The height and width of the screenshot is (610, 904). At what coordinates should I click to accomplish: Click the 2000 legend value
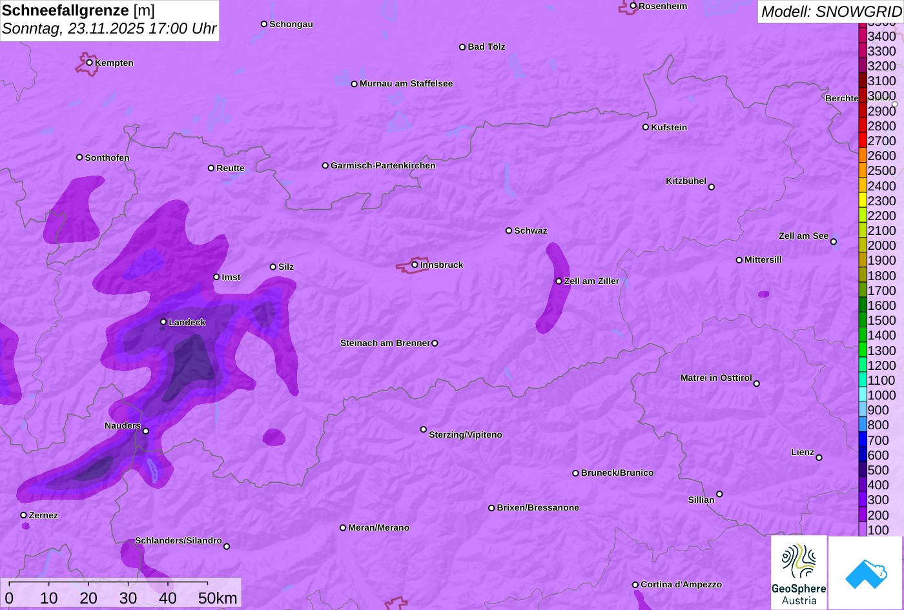(882, 245)
